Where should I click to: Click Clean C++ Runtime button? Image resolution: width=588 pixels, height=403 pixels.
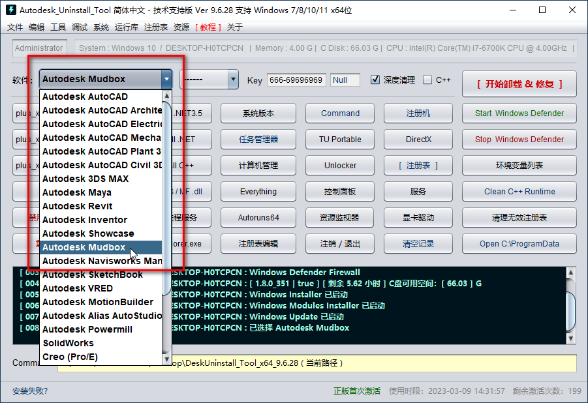pos(519,192)
